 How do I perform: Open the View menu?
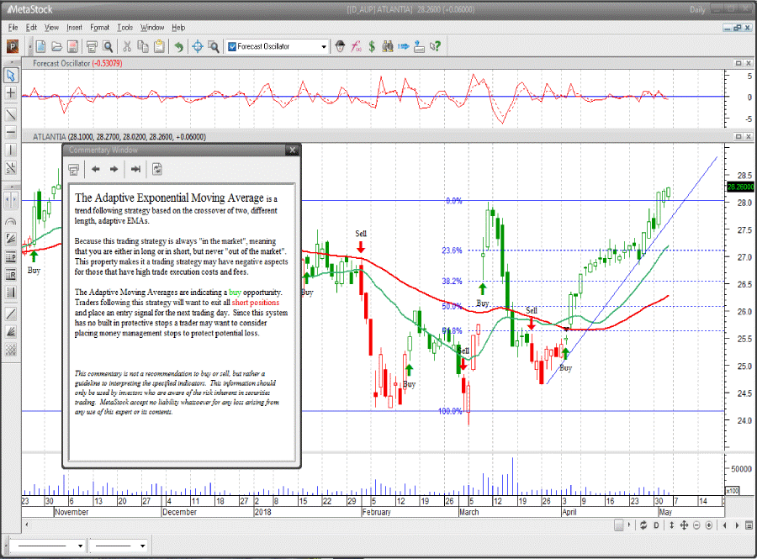(51, 28)
